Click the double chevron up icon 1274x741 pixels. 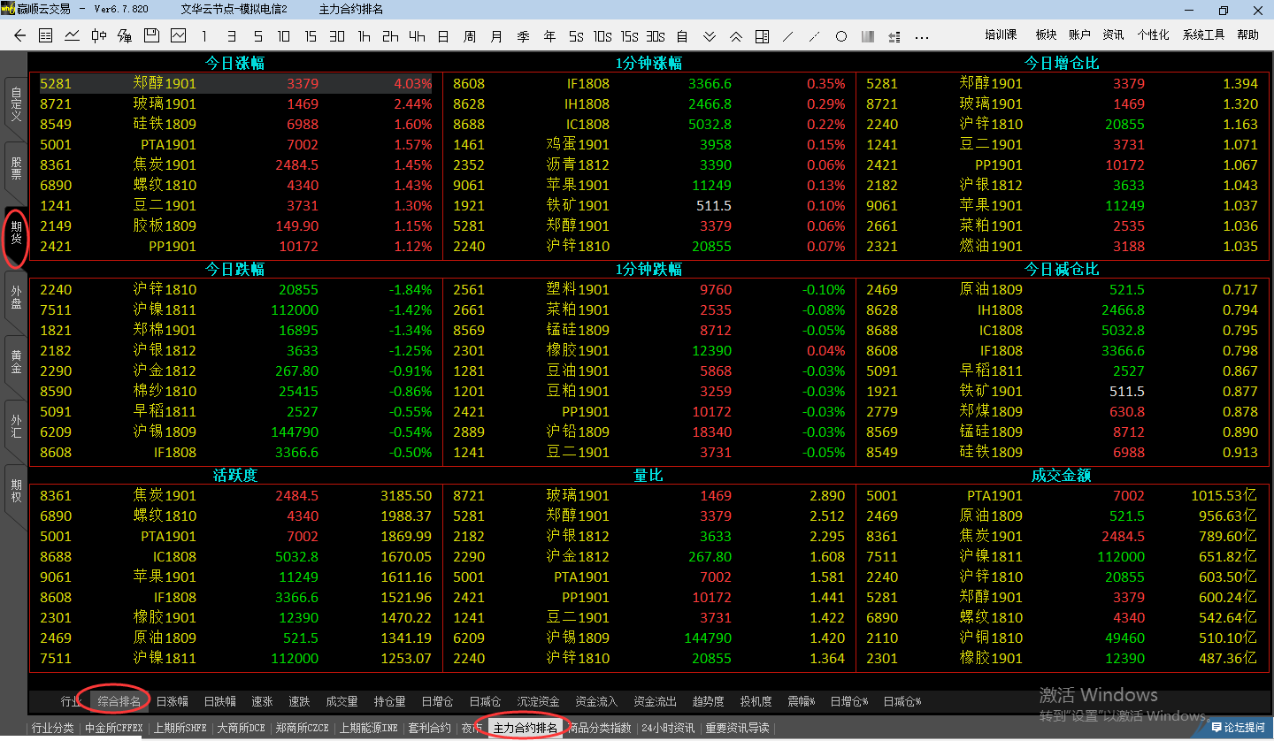(735, 36)
